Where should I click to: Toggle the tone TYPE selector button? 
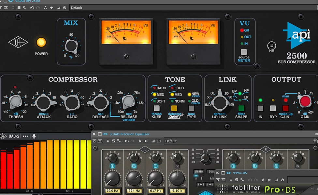[x=192, y=108]
